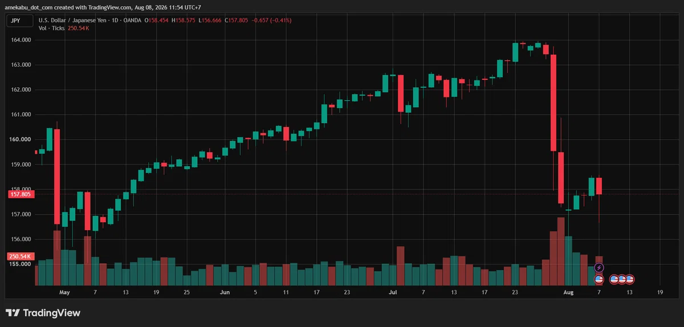Click the '25' date label on the time axis
This screenshot has width=684, height=327.
click(186, 292)
